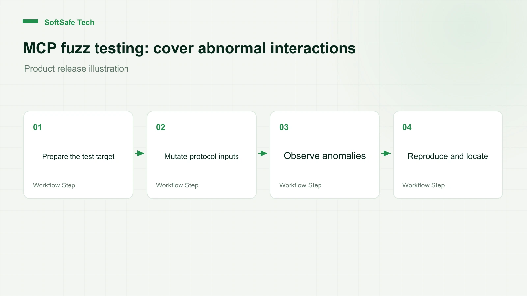Image resolution: width=527 pixels, height=296 pixels.
Task: Click the SoftSafe Tech brand label
Action: pyautogui.click(x=69, y=22)
